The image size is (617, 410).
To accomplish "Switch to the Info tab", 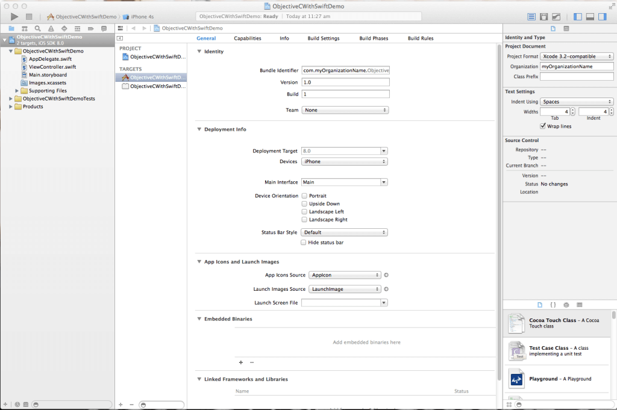I will tap(284, 38).
